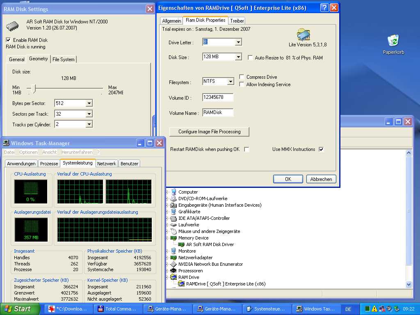Click the OK button
The image size is (420, 315).
point(288,179)
